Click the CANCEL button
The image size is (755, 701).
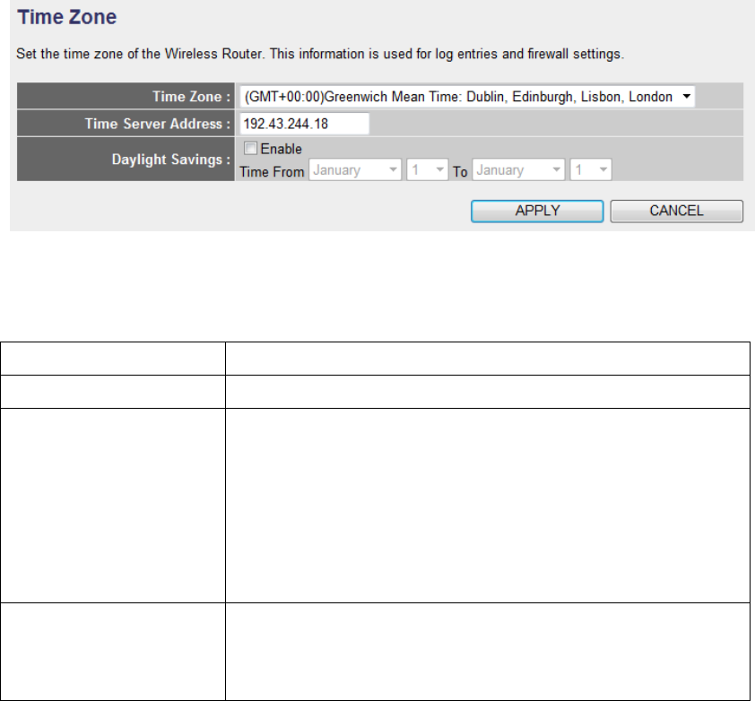pyautogui.click(x=676, y=212)
